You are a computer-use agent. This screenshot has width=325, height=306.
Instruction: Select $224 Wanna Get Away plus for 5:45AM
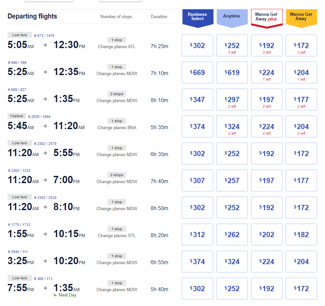[267, 126]
